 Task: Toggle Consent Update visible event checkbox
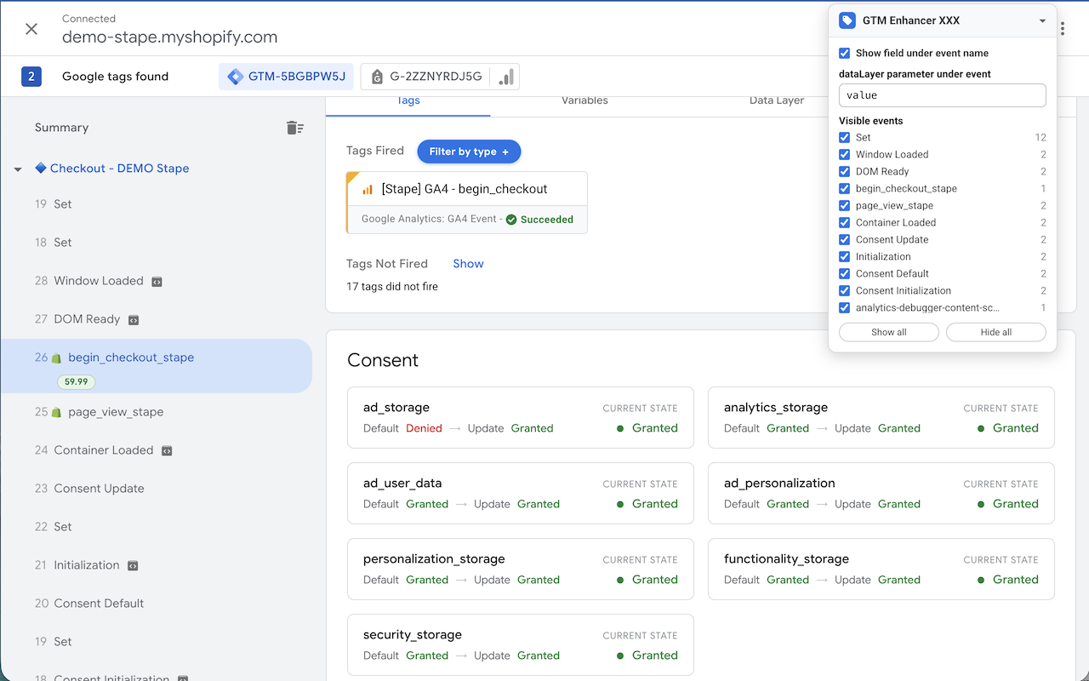[x=845, y=239]
